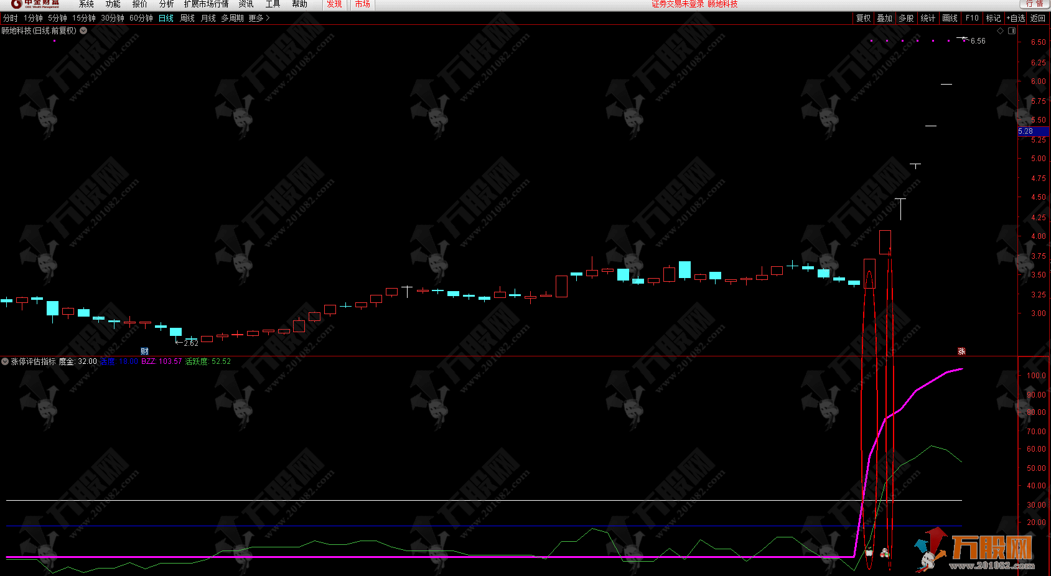Click the 多股 multi-stock button

point(906,18)
